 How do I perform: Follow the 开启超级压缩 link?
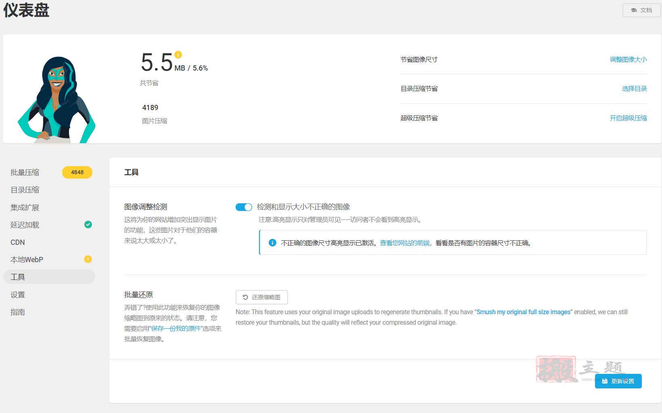pyautogui.click(x=628, y=118)
